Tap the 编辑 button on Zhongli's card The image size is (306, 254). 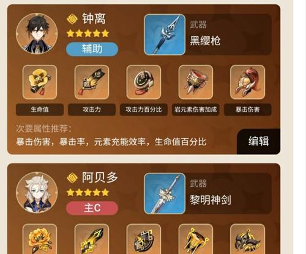[258, 141]
